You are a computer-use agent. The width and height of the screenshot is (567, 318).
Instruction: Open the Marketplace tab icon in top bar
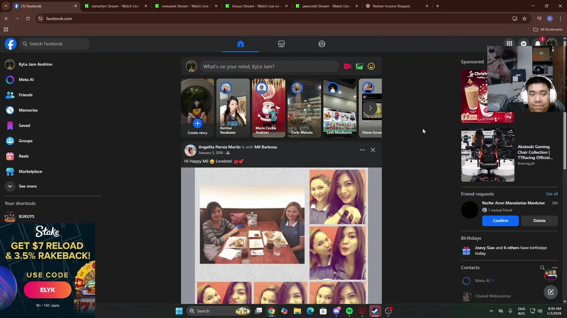281,44
